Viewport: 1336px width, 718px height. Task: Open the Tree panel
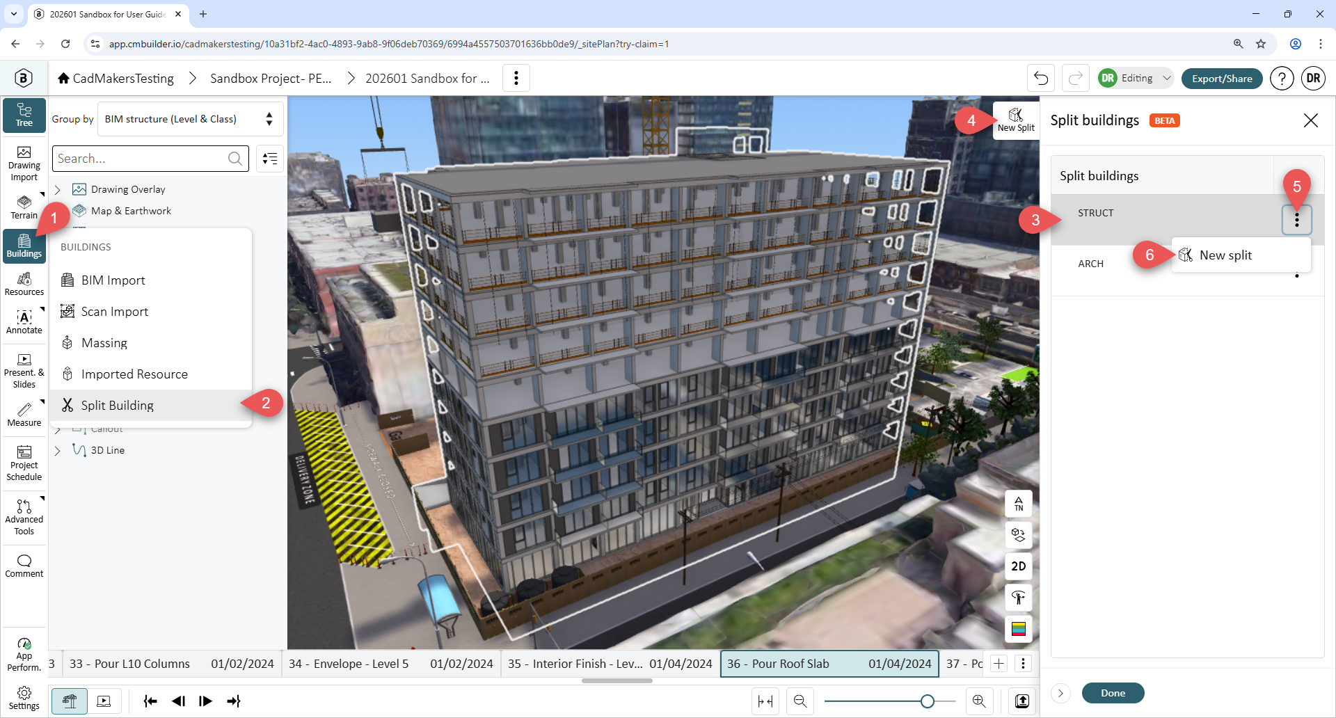[x=24, y=115]
